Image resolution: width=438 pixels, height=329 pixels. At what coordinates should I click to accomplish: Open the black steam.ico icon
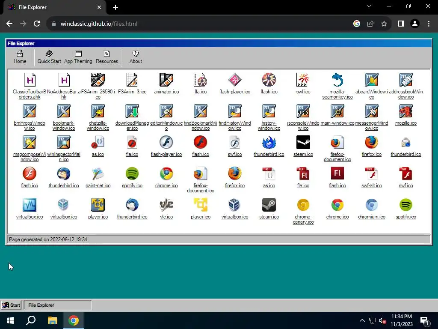pyautogui.click(x=303, y=142)
